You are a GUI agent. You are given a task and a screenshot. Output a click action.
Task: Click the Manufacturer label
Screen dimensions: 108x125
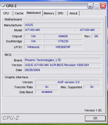[13, 25]
